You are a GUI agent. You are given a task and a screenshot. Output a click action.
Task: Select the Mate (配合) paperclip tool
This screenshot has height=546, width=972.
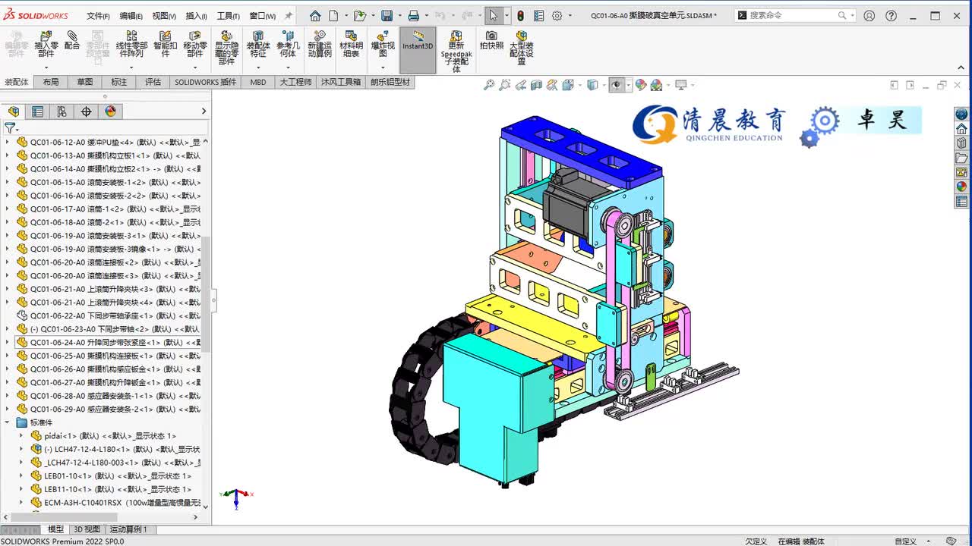tap(72, 40)
